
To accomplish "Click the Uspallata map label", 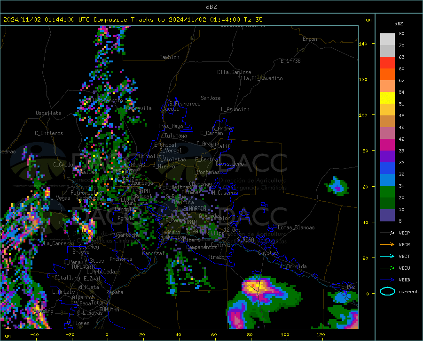I will (x=48, y=113).
